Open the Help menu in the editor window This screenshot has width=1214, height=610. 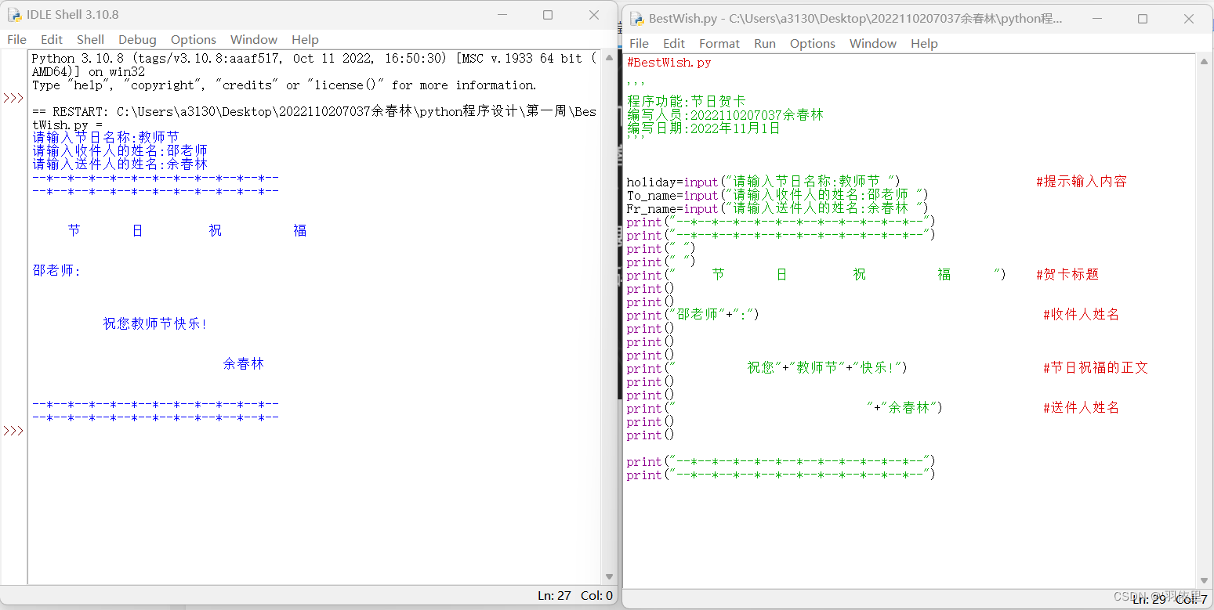pos(924,43)
